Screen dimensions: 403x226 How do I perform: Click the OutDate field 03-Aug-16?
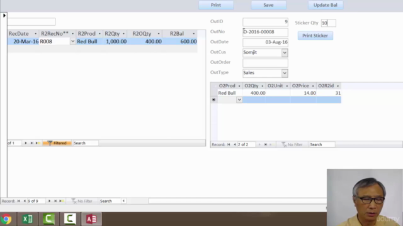[x=265, y=42]
